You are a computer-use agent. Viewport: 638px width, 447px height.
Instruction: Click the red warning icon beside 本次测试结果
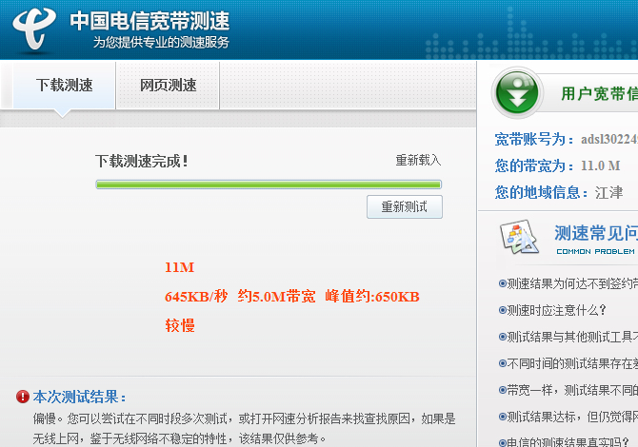click(23, 397)
